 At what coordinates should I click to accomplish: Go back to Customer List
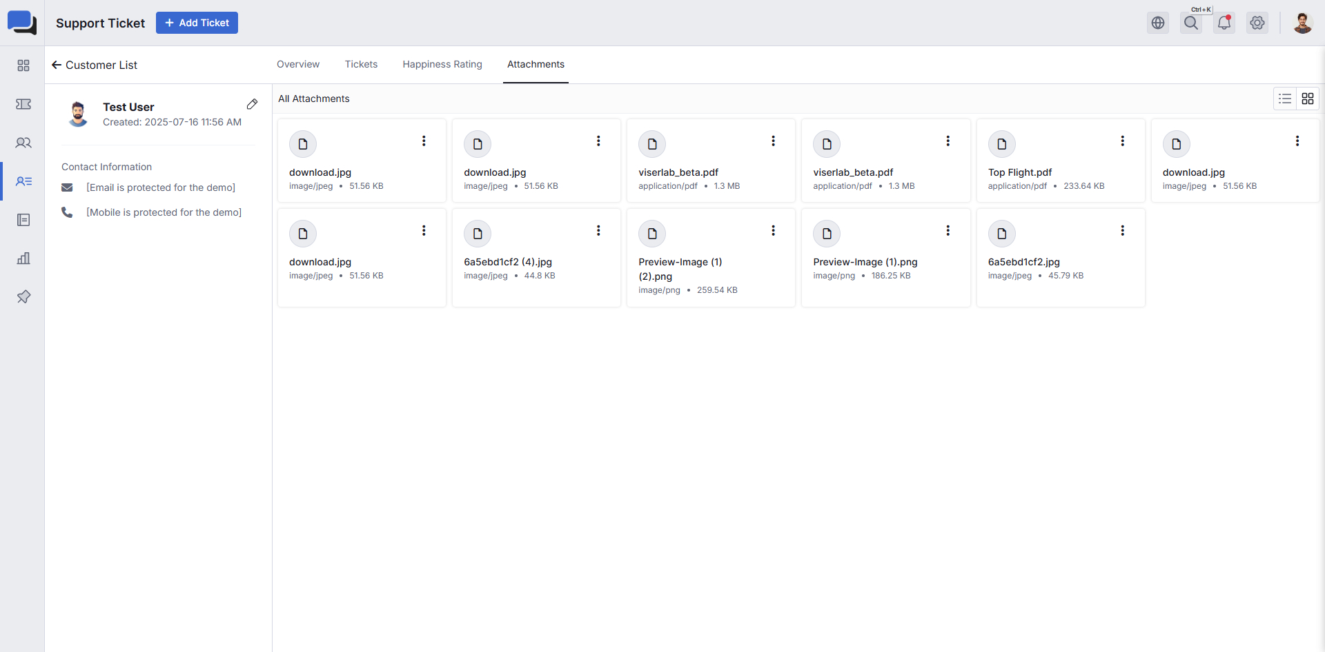[95, 65]
